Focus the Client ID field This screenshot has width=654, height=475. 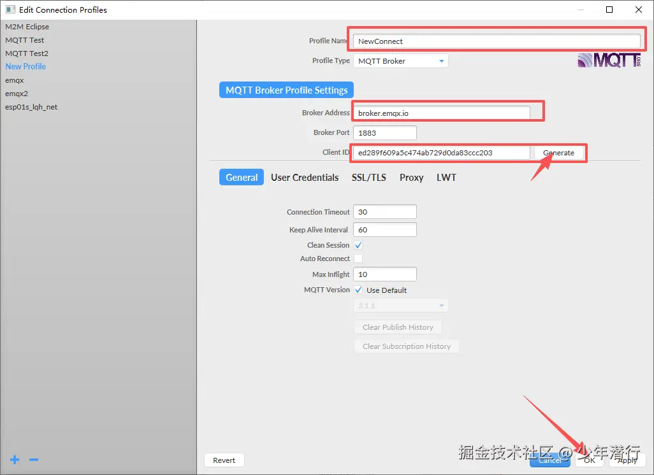pos(441,153)
